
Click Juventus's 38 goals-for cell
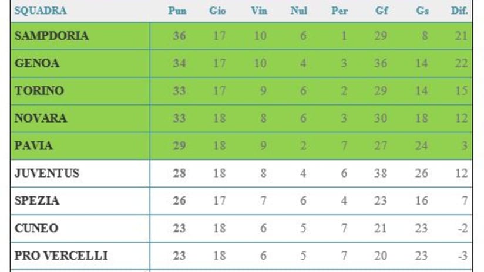[x=381, y=174]
